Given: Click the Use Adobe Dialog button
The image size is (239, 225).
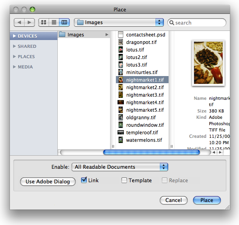Looking at the screenshot, I should pyautogui.click(x=47, y=182).
